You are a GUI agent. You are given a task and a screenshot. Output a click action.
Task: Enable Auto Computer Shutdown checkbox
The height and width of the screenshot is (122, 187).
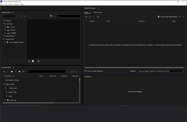85,71
